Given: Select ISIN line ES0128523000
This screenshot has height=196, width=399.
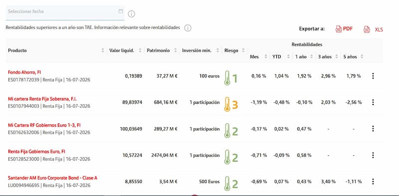Looking at the screenshot, I should [x=49, y=159].
